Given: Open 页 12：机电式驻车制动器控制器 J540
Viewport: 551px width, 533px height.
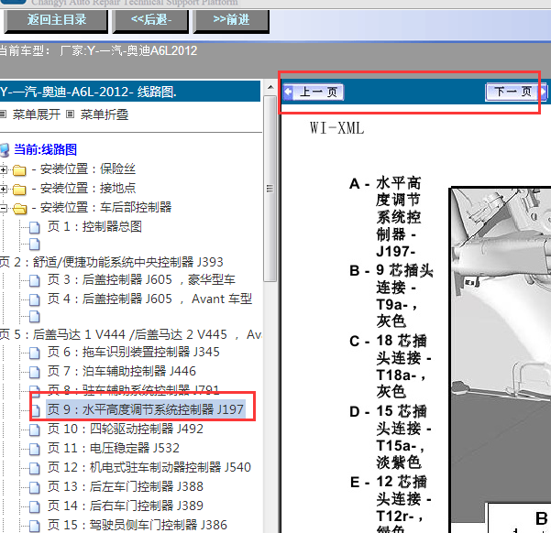Looking at the screenshot, I should tap(149, 468).
